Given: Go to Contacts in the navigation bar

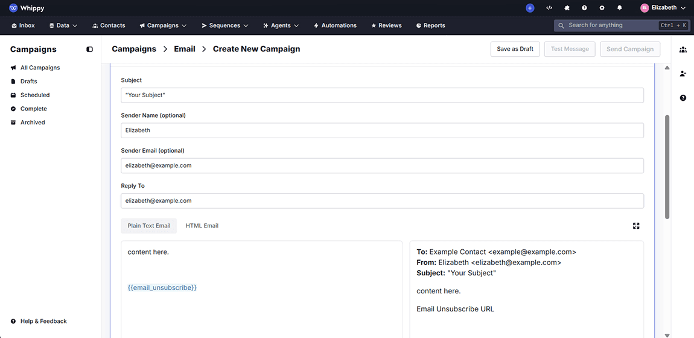Looking at the screenshot, I should pos(109,26).
